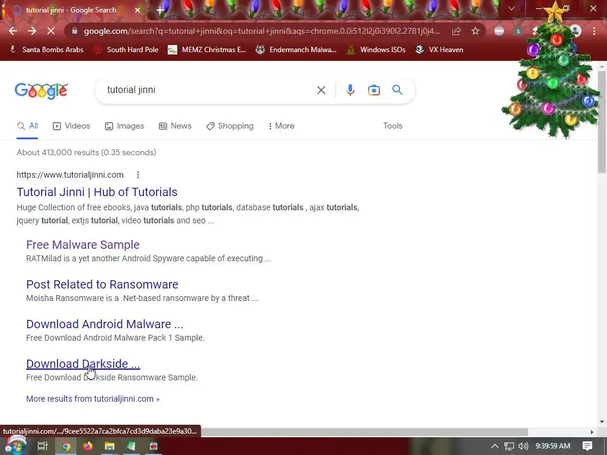Switch to the News tab

point(175,126)
